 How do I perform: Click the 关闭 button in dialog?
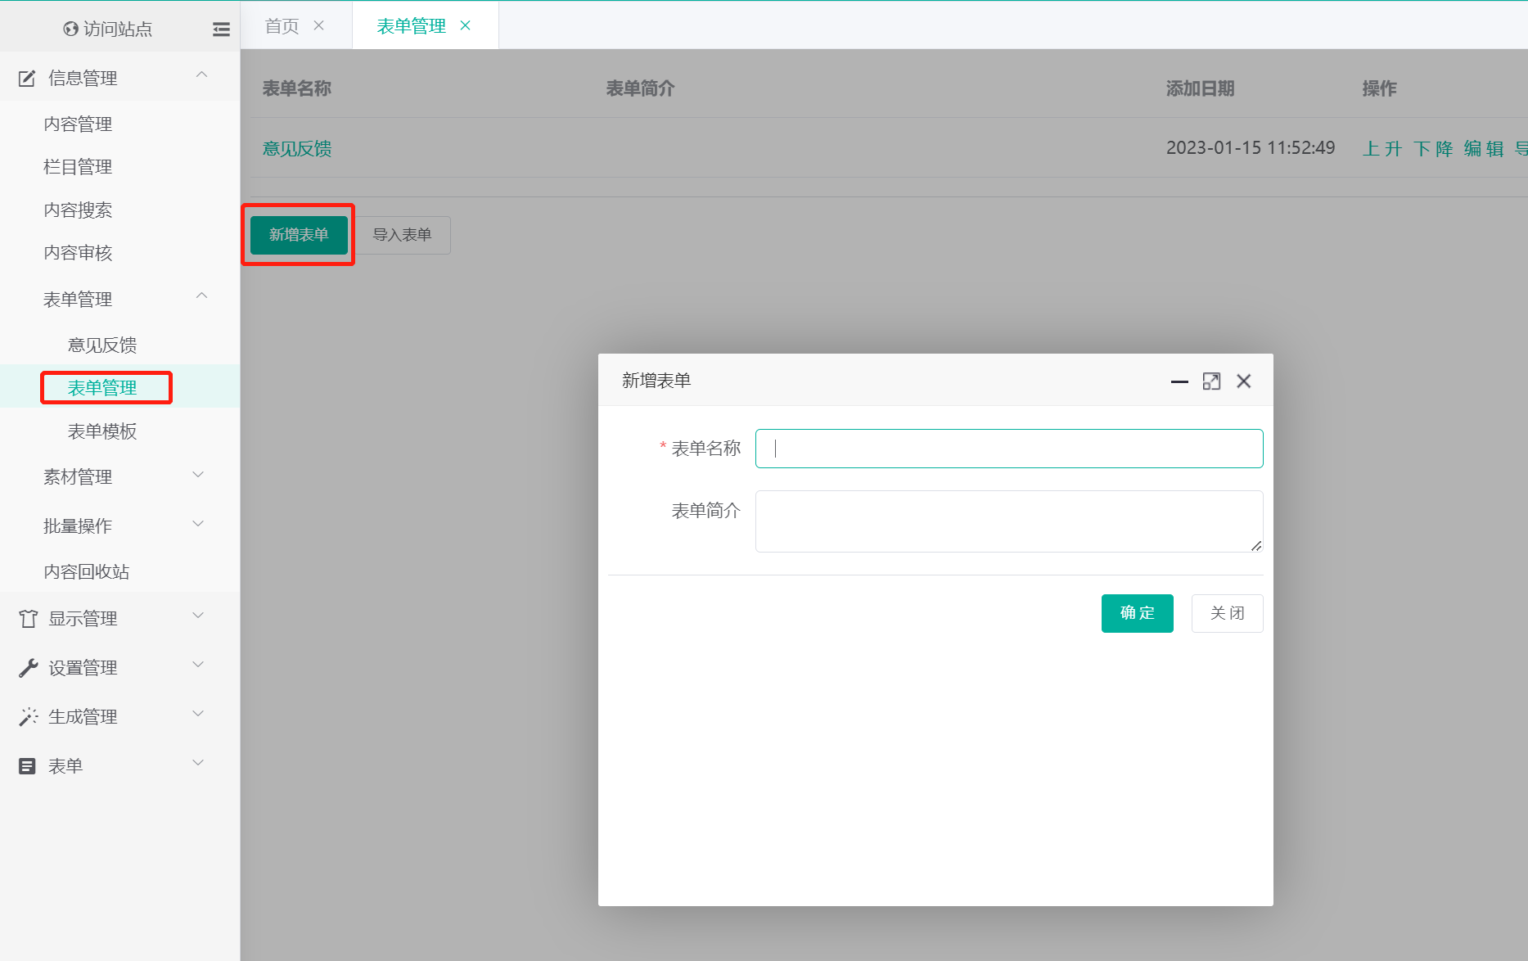tap(1227, 613)
